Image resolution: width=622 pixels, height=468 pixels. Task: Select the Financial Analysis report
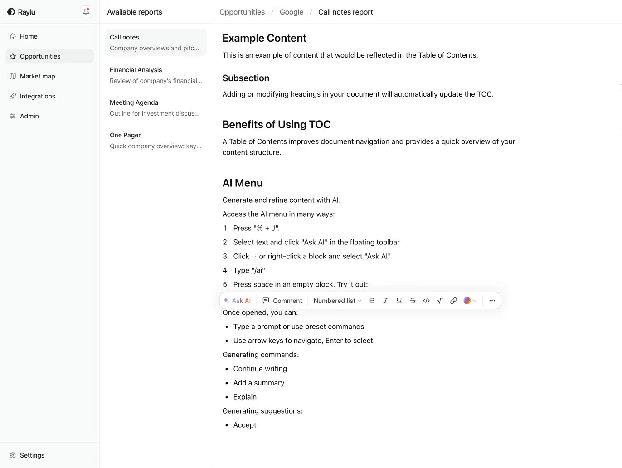coord(156,75)
